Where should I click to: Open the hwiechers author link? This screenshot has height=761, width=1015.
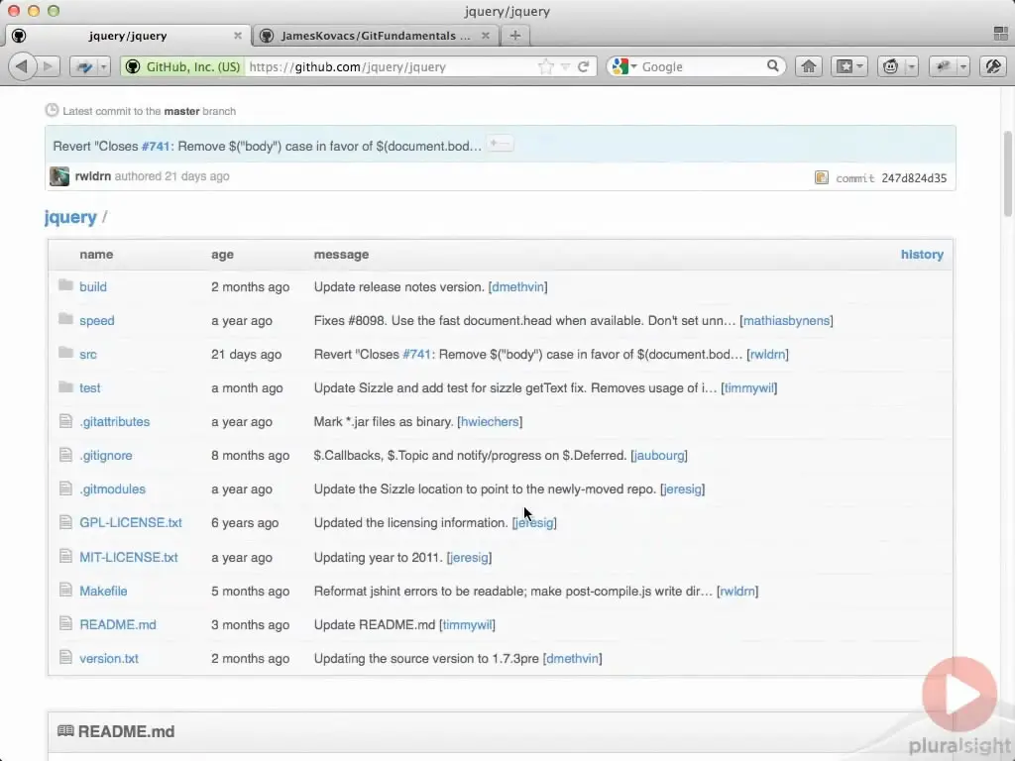490,421
